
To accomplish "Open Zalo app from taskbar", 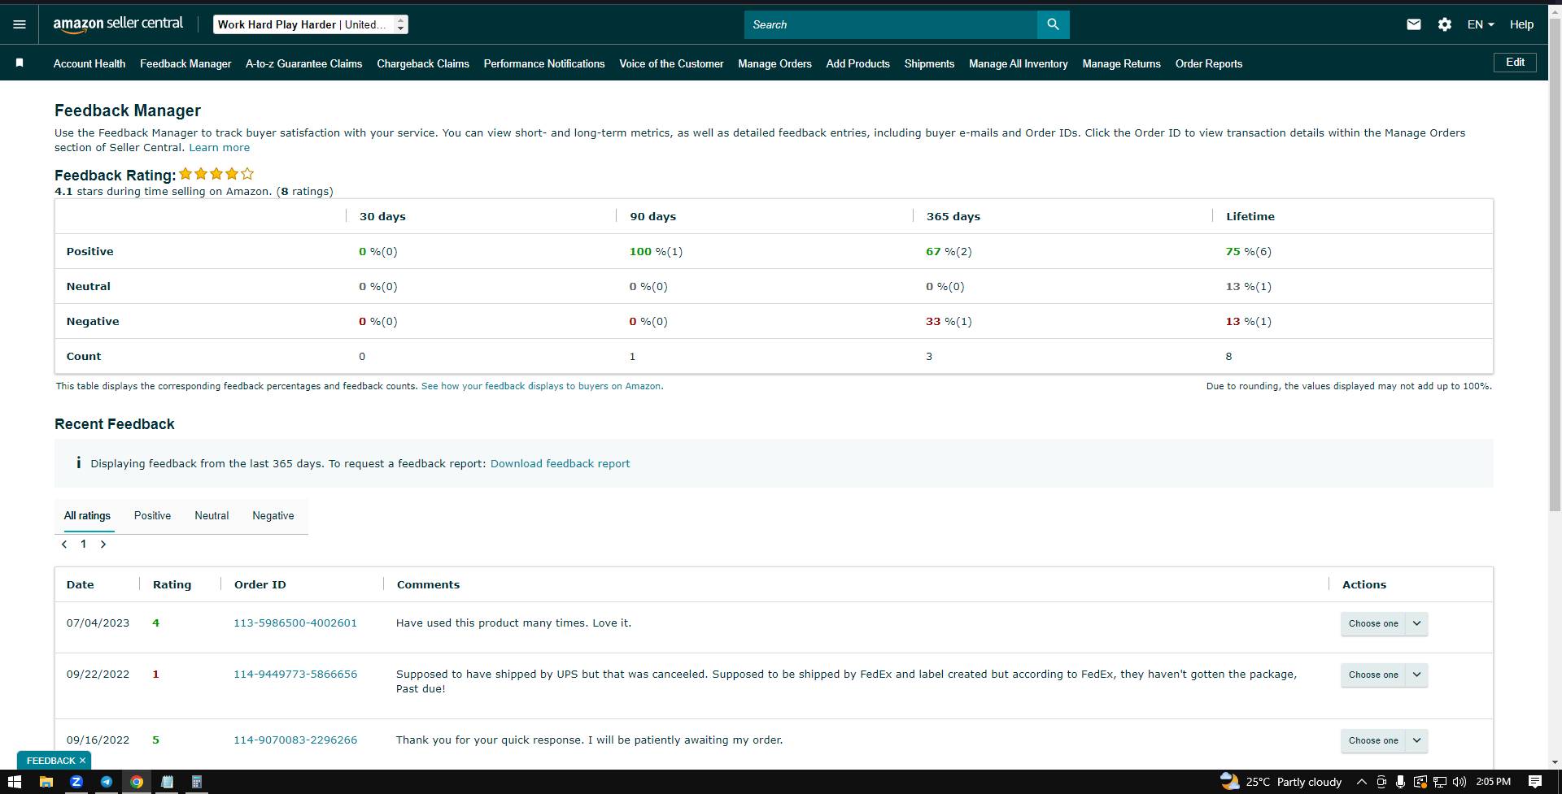I will pyautogui.click(x=76, y=782).
